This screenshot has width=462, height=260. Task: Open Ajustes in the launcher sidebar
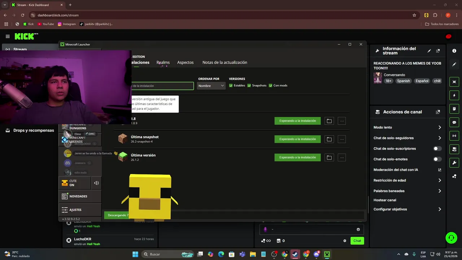point(80,210)
